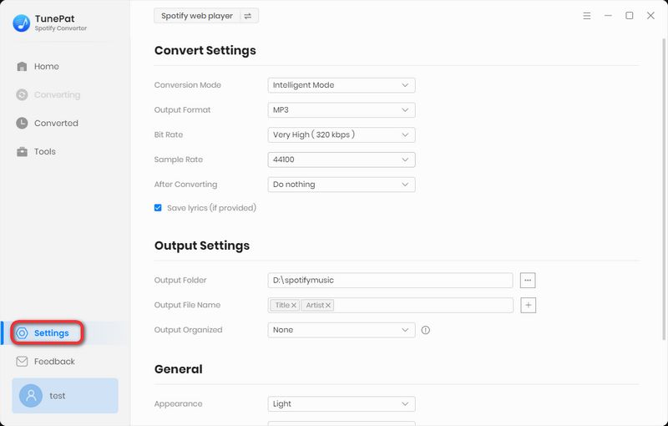The width and height of the screenshot is (668, 426).
Task: Open the Output Format dropdown
Action: click(342, 110)
